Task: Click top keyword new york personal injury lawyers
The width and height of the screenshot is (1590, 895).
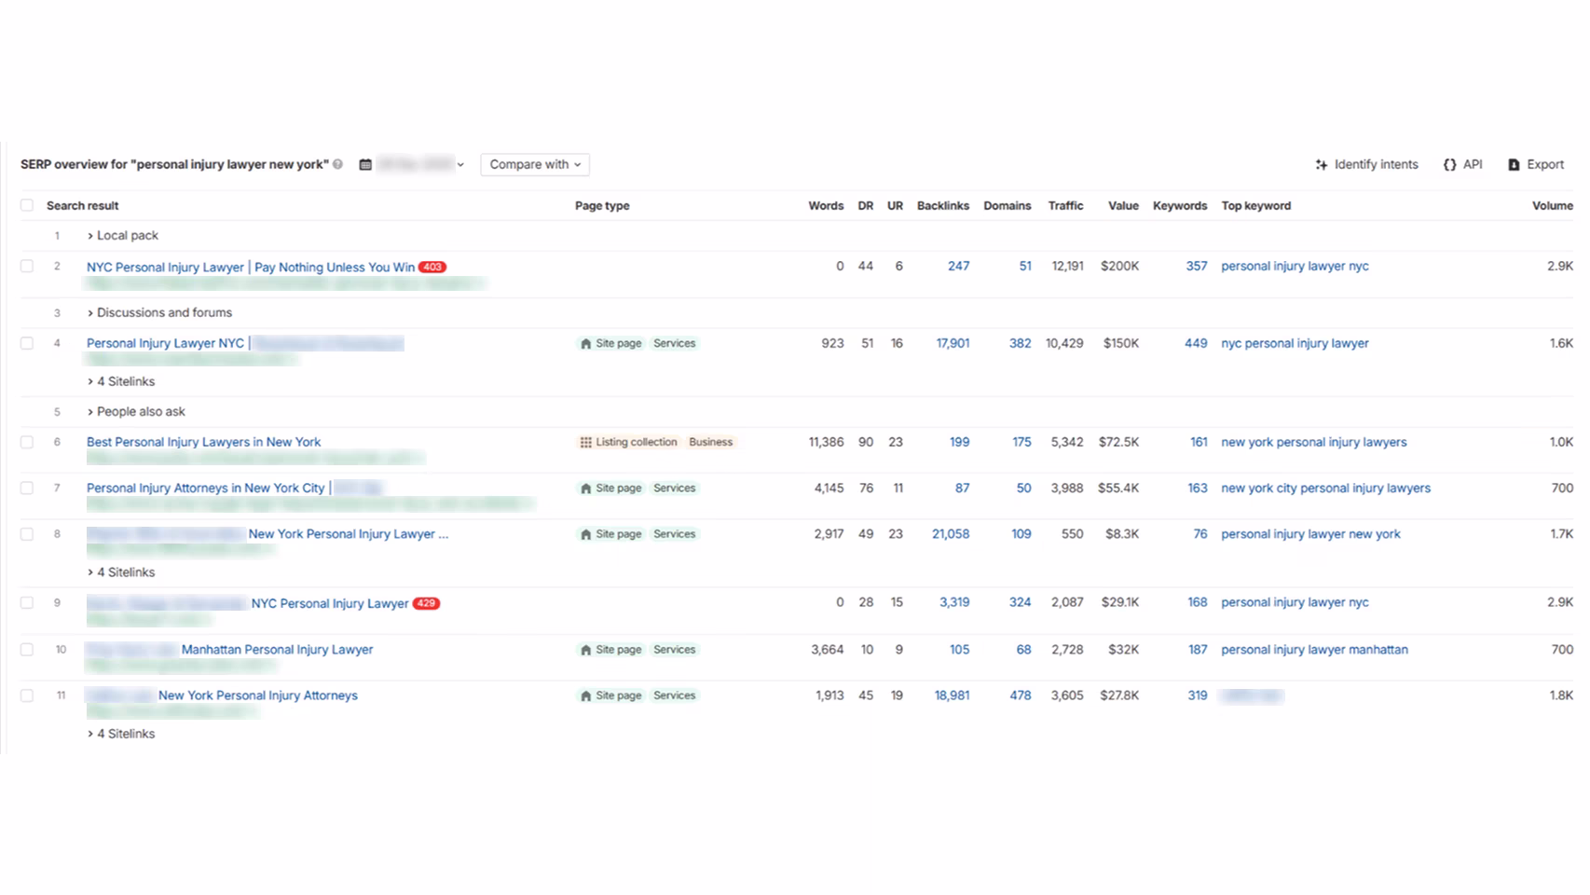Action: pos(1314,442)
